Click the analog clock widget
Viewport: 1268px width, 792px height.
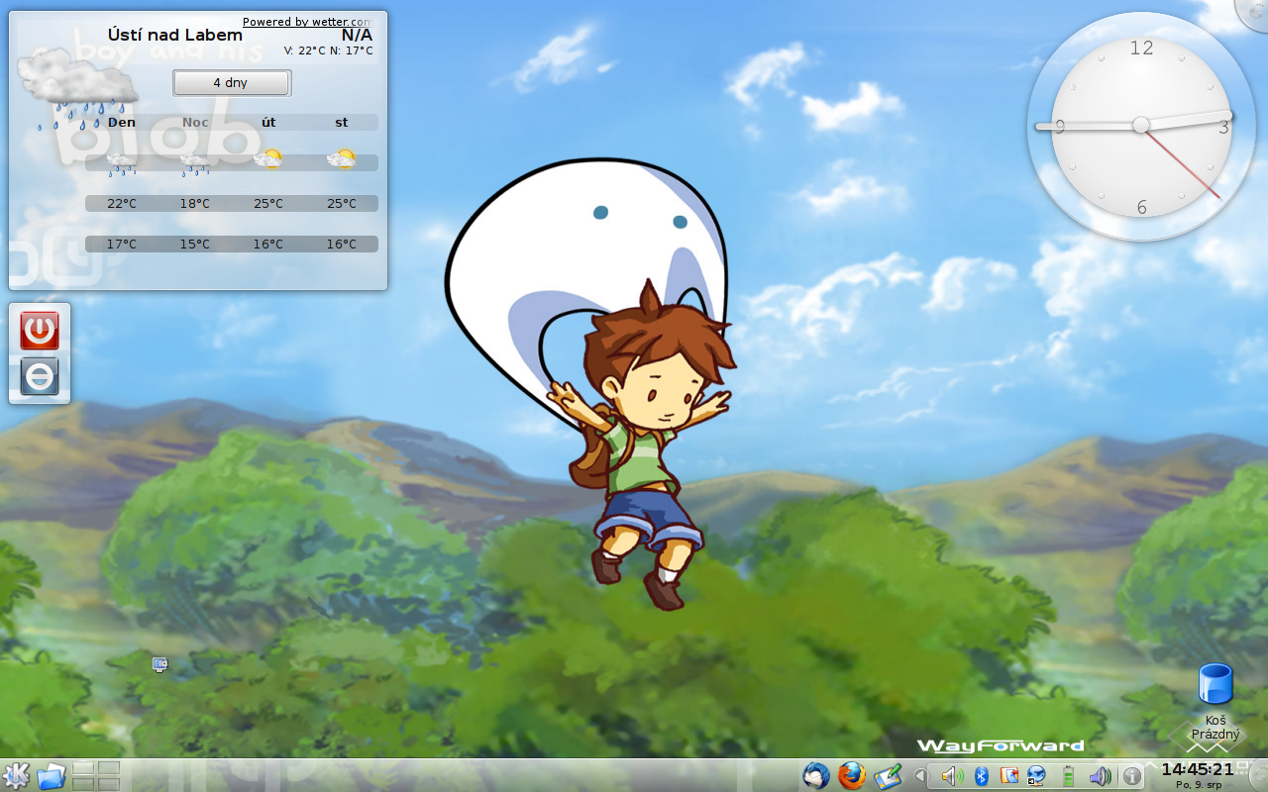[x=1141, y=126]
